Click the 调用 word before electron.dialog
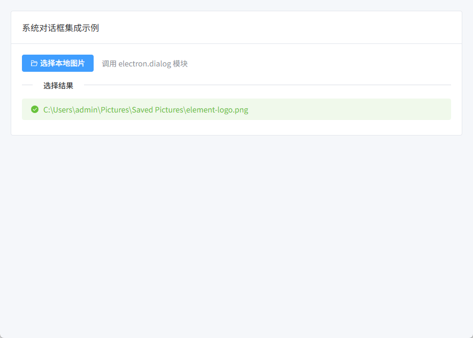473x338 pixels. point(109,64)
